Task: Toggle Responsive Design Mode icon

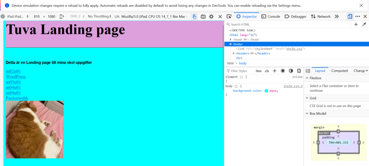Action: pyautogui.click(x=350, y=17)
